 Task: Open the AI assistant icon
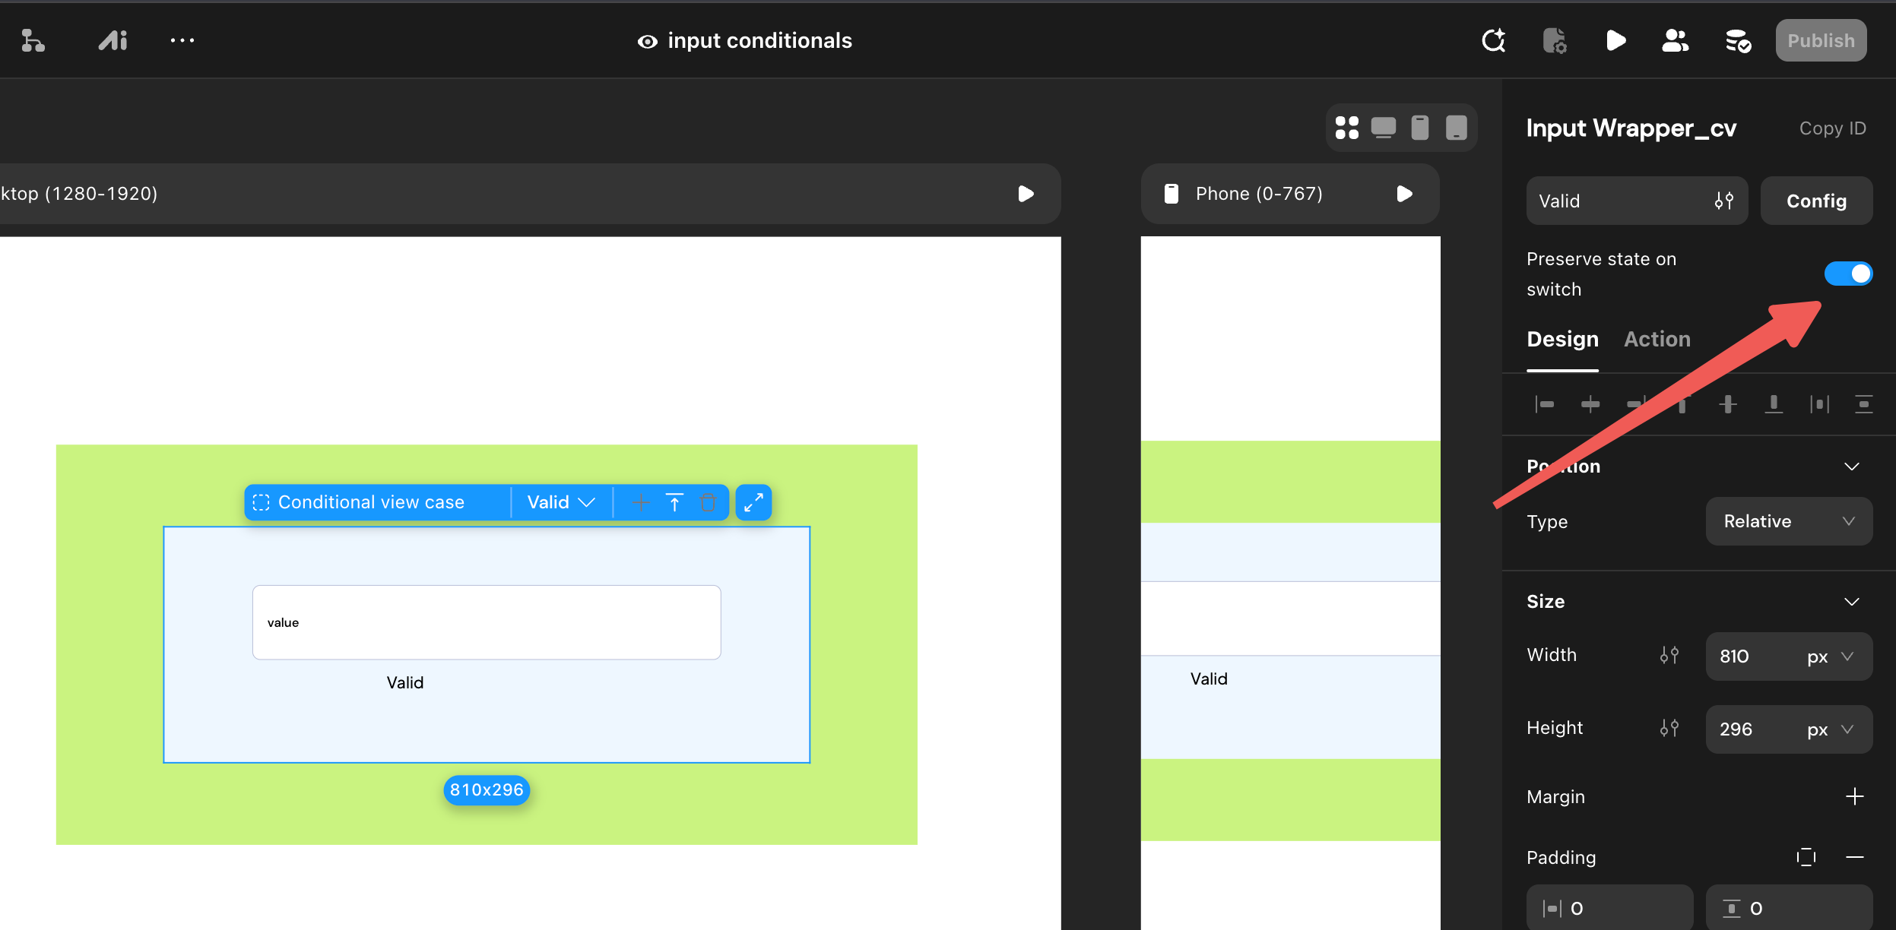click(113, 40)
